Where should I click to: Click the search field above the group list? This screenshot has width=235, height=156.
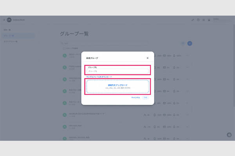coord(104,43)
